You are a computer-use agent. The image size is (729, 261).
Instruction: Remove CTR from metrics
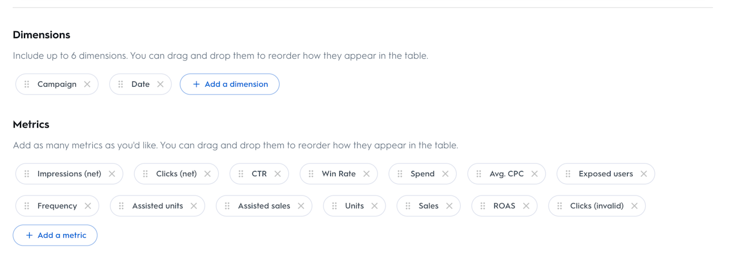click(x=277, y=174)
